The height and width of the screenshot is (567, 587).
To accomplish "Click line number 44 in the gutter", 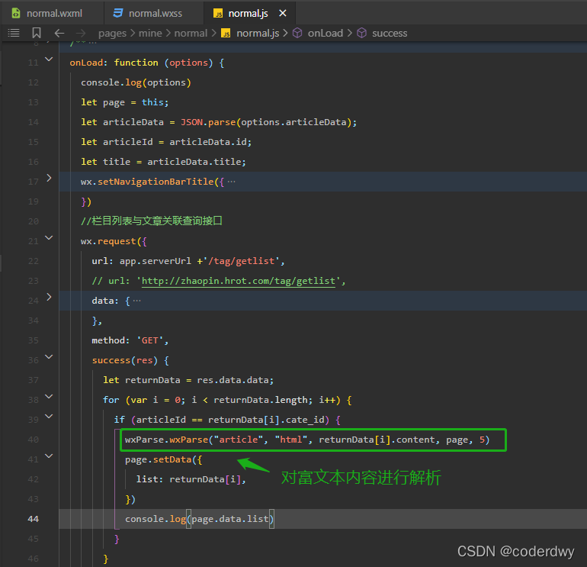I will [33, 519].
